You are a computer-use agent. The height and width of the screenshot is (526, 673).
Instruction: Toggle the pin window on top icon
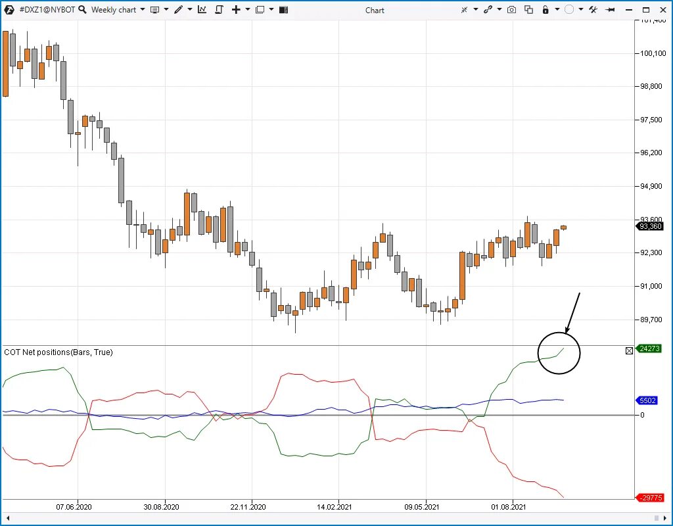[610, 9]
